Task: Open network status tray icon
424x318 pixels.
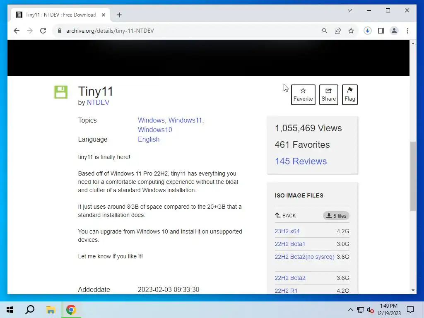Action: coord(361,310)
